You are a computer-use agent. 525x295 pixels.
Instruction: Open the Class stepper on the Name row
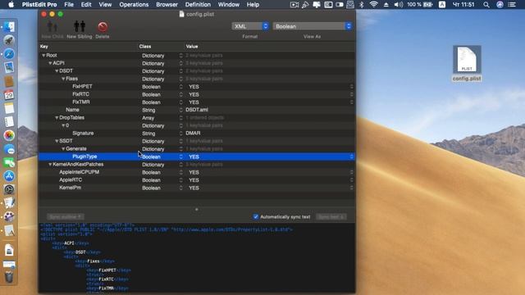[x=180, y=110]
